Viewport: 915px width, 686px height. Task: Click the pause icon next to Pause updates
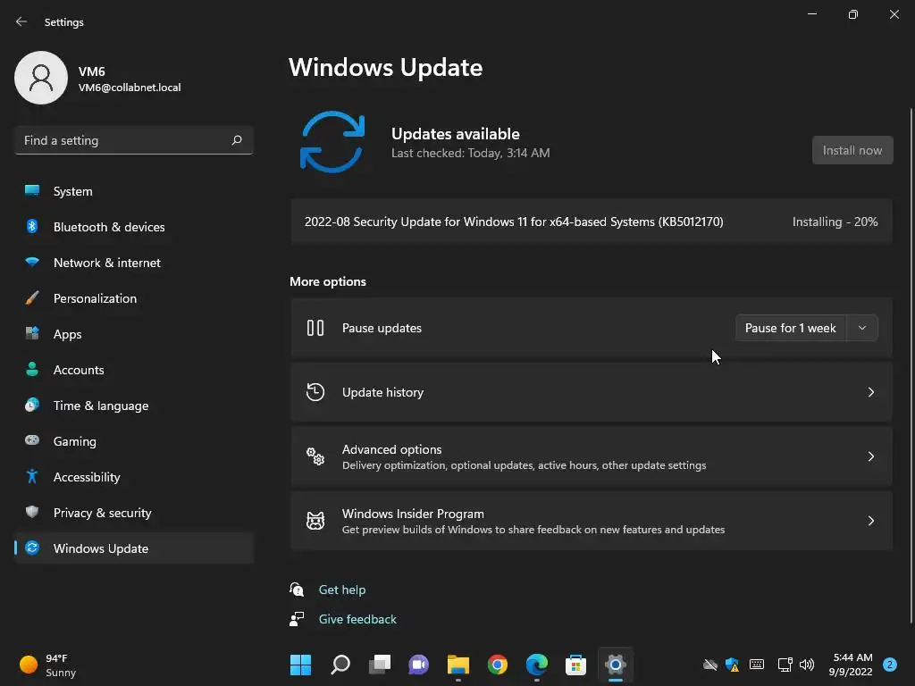pyautogui.click(x=315, y=328)
